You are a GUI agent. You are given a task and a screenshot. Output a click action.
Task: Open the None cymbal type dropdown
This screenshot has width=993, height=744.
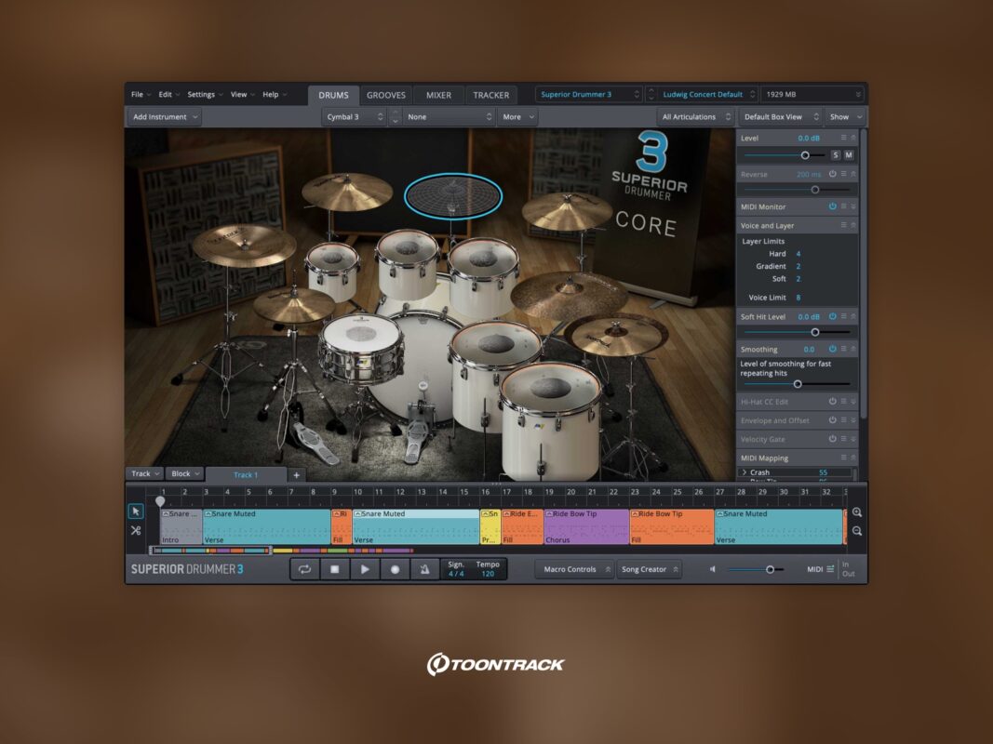[x=449, y=117]
